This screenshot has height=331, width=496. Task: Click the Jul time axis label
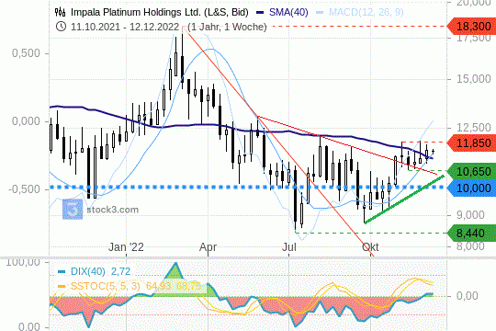[x=288, y=247]
